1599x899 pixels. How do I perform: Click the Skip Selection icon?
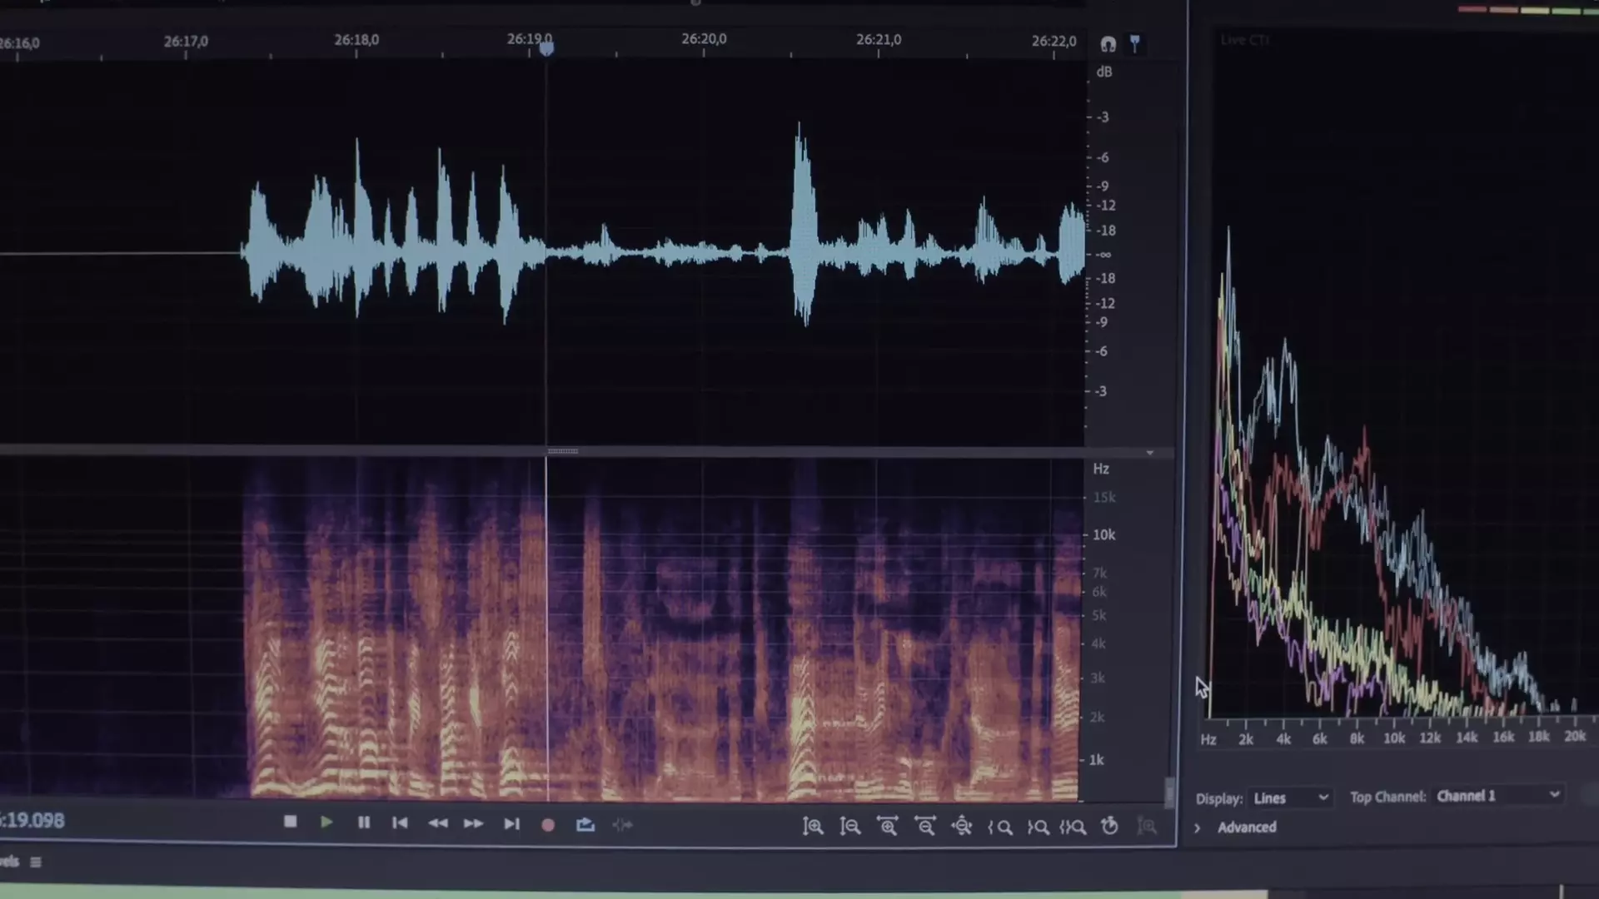(622, 825)
